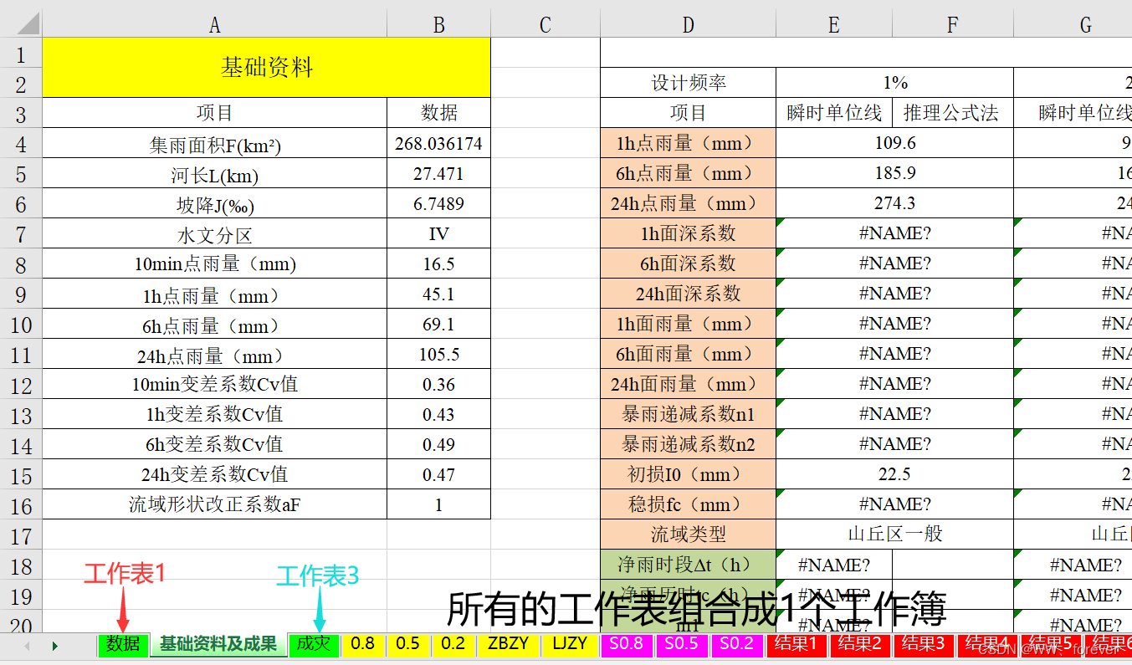The image size is (1132, 665).
Task: Select the value 105.5
Action: tap(438, 355)
